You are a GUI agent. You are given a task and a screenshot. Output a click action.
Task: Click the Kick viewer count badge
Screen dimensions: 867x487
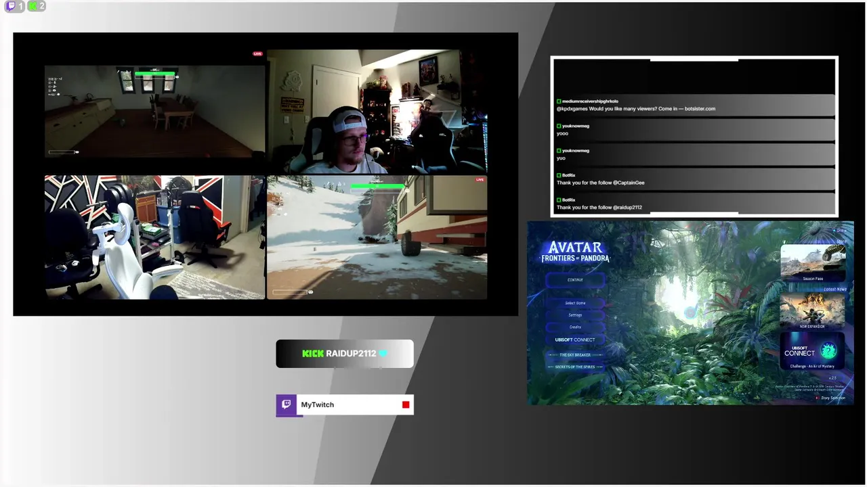pos(37,6)
